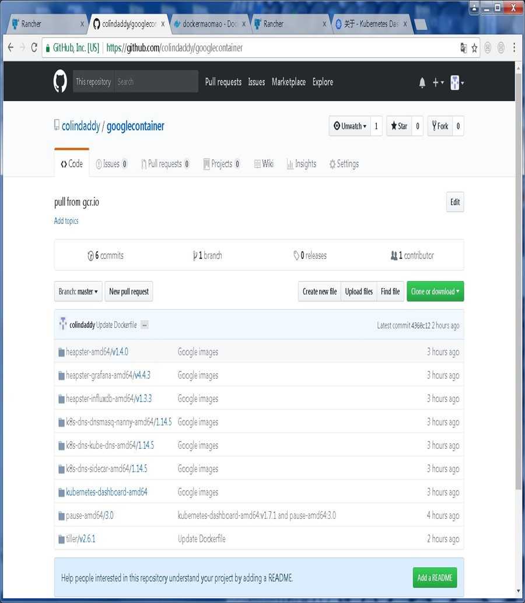Open the tiller/v2.6.1 folder
This screenshot has height=603, width=525.
pos(80,539)
